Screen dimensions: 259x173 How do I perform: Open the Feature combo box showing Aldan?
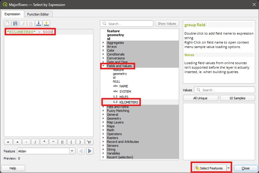[x=72, y=151]
